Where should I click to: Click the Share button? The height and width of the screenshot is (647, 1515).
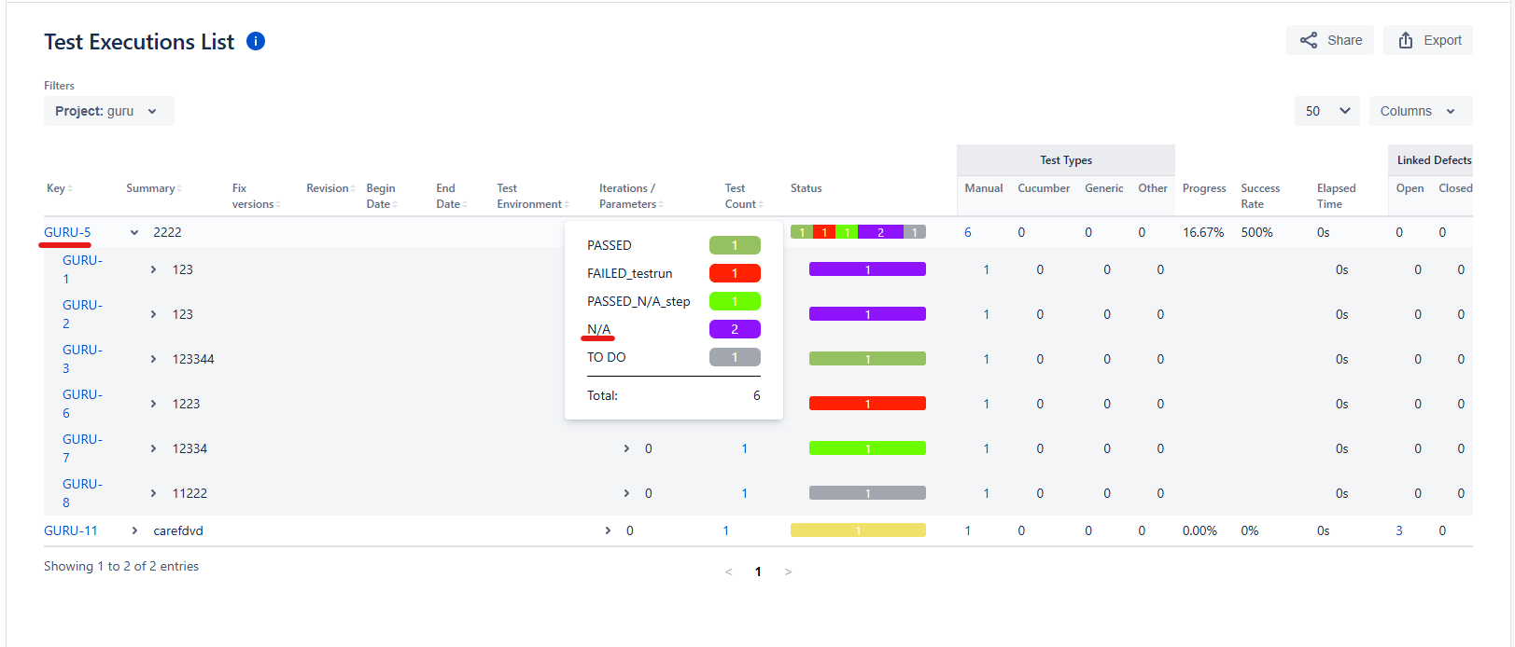point(1330,40)
